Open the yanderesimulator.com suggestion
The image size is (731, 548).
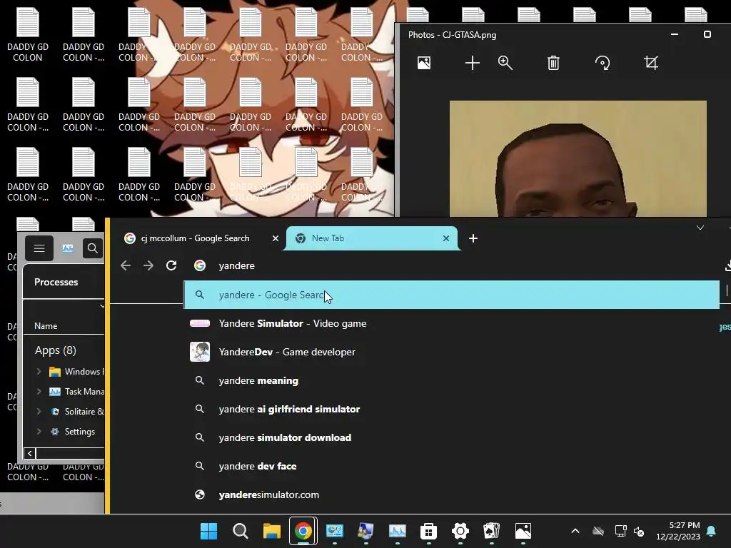coord(451,495)
